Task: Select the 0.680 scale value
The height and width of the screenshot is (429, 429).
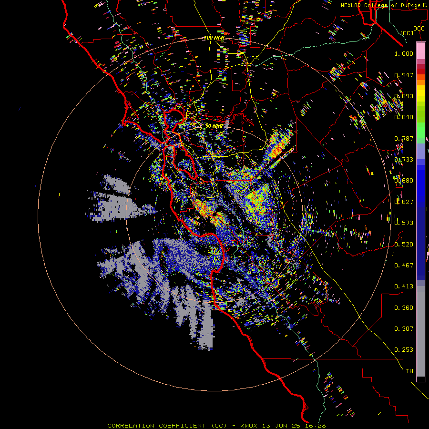Action: (x=404, y=181)
